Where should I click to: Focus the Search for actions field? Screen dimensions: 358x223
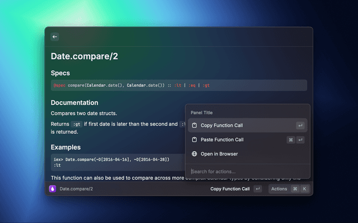coord(246,171)
